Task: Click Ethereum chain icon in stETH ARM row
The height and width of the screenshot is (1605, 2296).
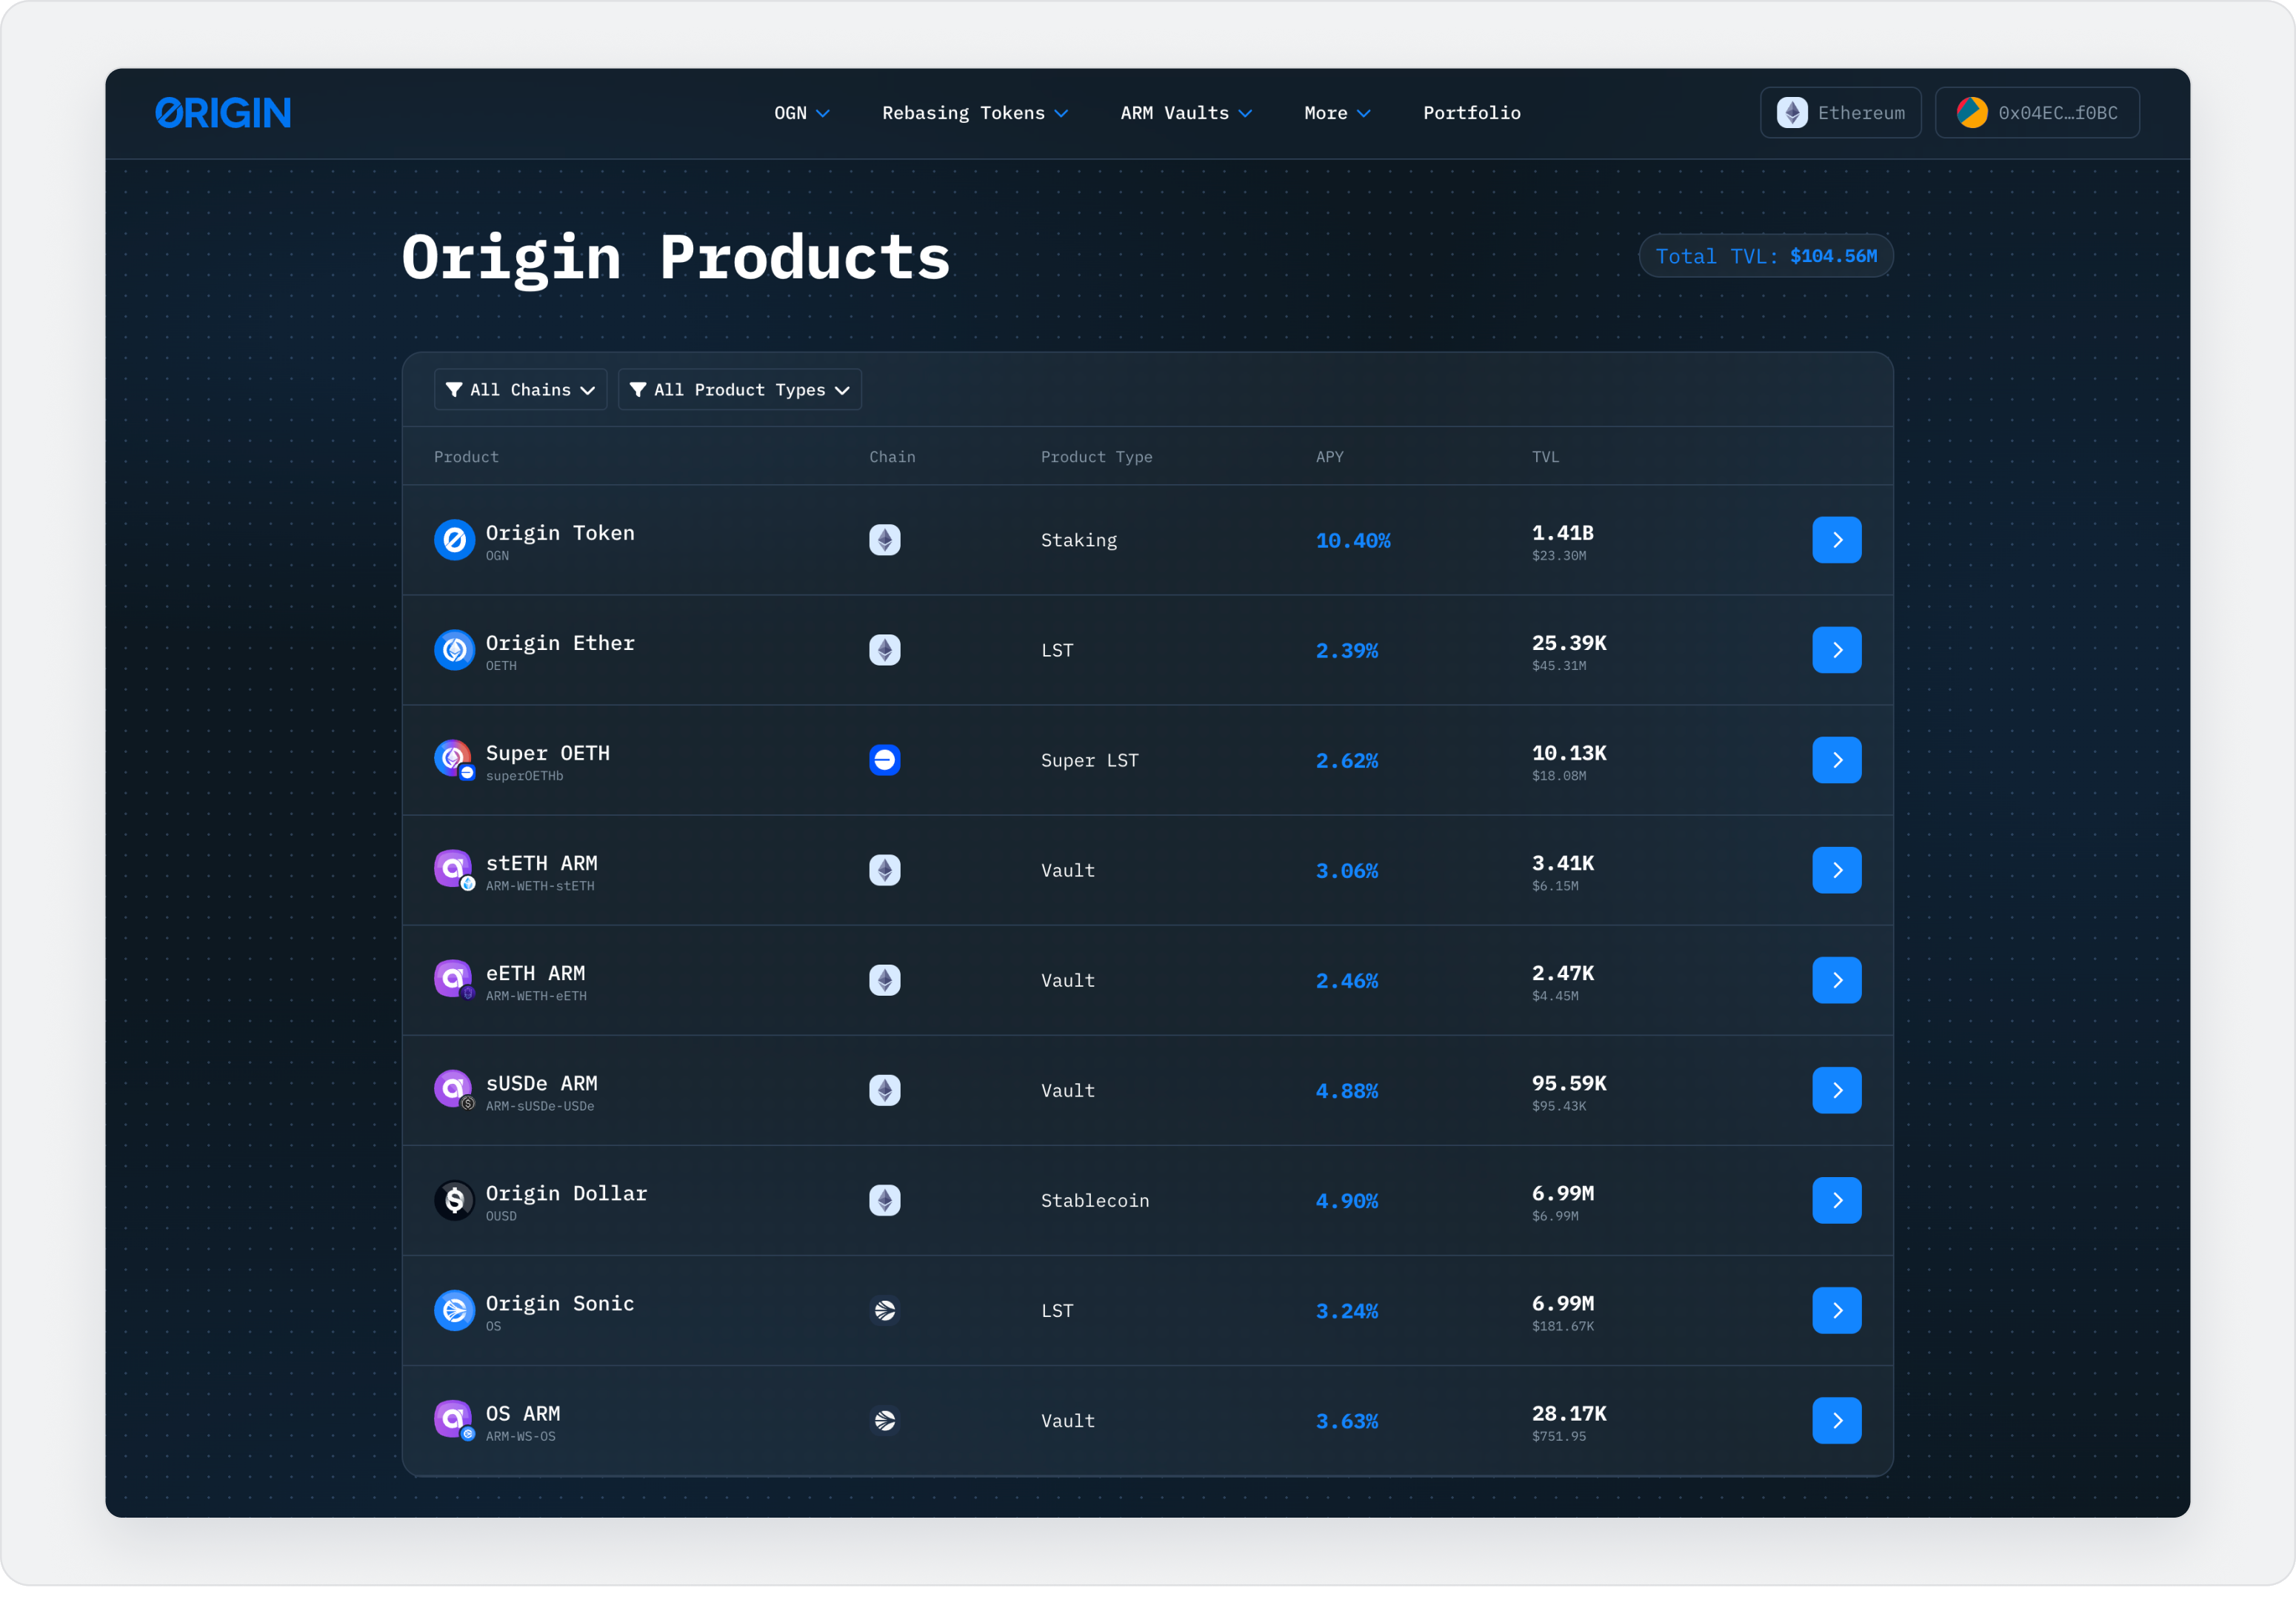Action: (x=885, y=871)
